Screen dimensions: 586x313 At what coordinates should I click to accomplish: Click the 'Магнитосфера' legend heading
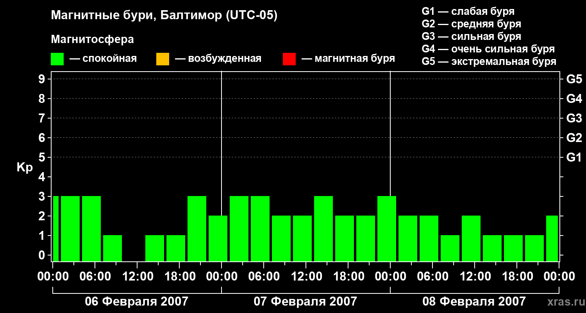pyautogui.click(x=92, y=40)
